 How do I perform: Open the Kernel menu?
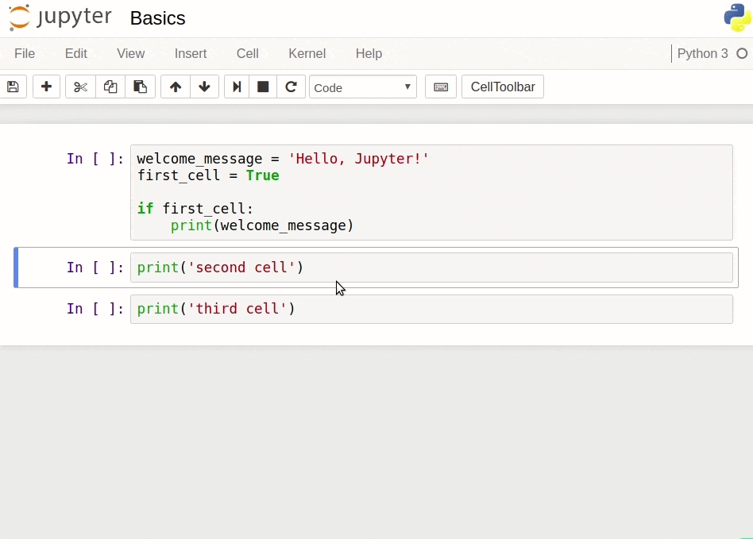pyautogui.click(x=307, y=54)
